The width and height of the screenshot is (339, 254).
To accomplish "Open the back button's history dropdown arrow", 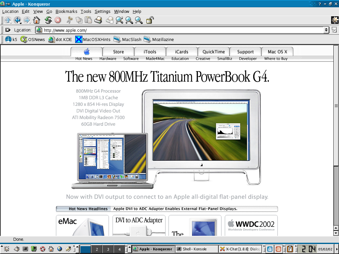I will [21, 23].
